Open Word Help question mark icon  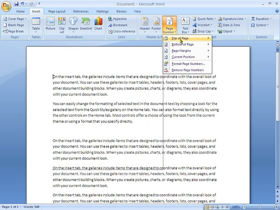coord(277,11)
